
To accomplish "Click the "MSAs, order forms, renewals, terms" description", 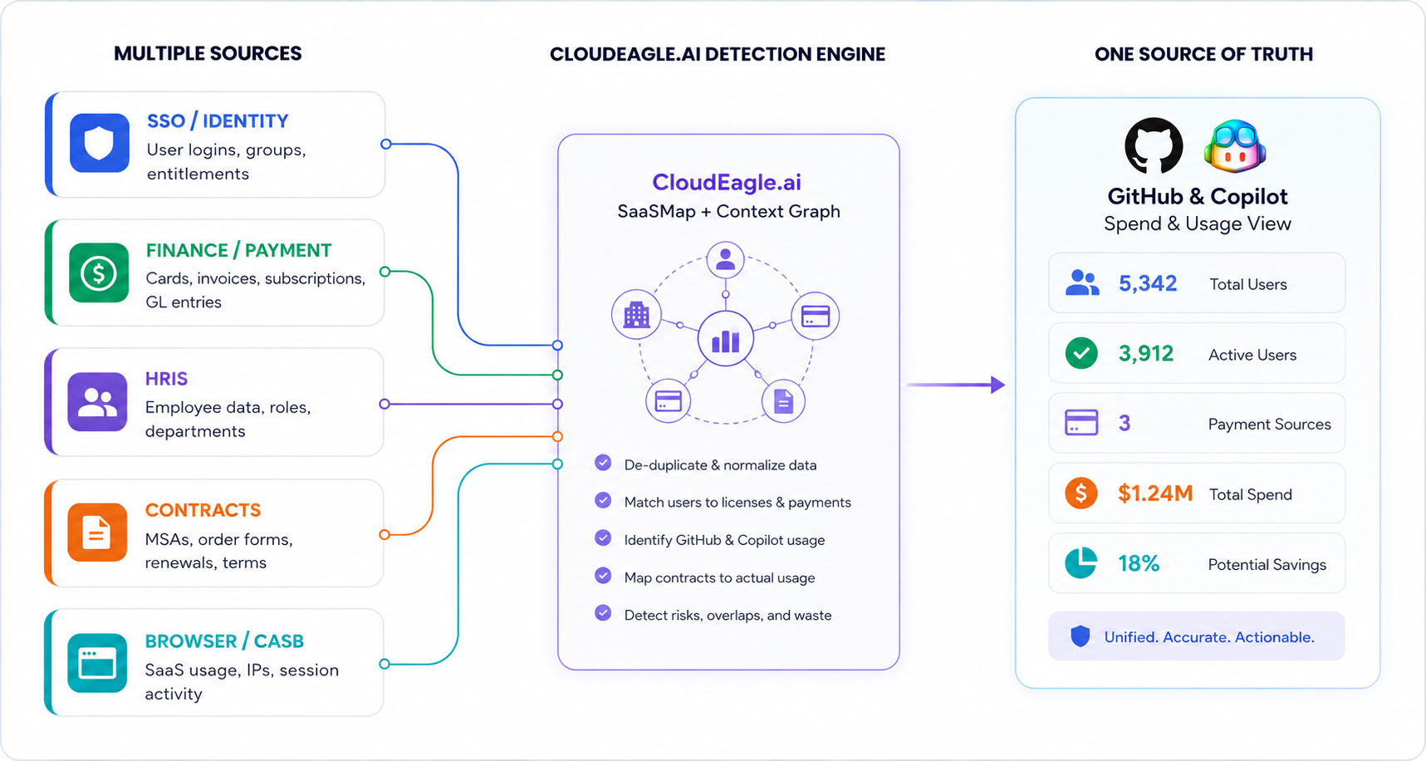I will click(x=219, y=551).
